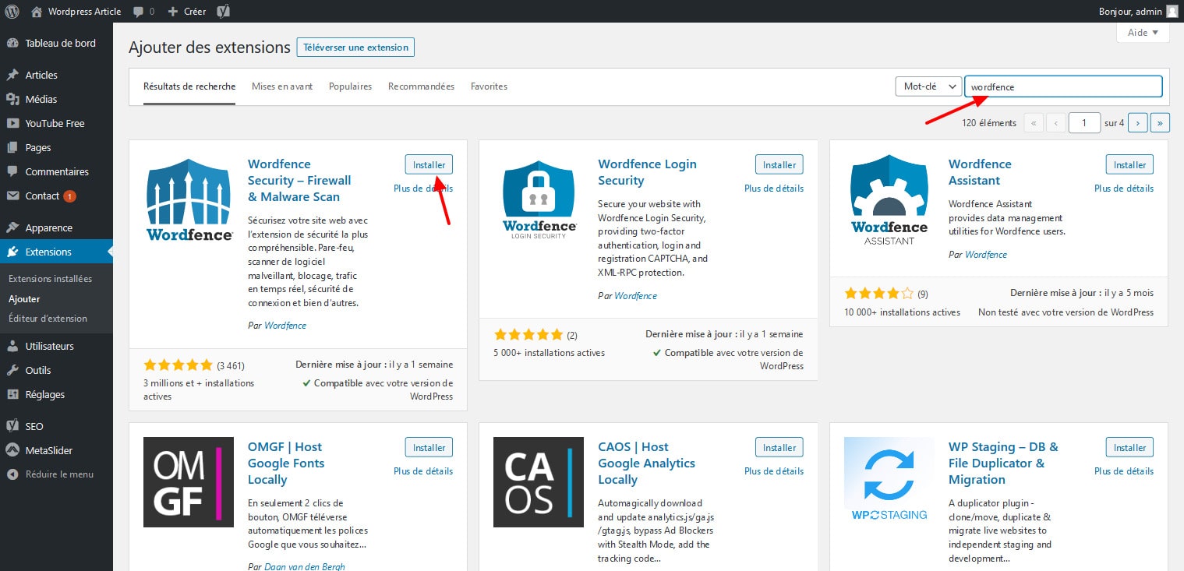Open Éditeur d'extension submenu
Viewport: 1184px width, 571px height.
[48, 318]
